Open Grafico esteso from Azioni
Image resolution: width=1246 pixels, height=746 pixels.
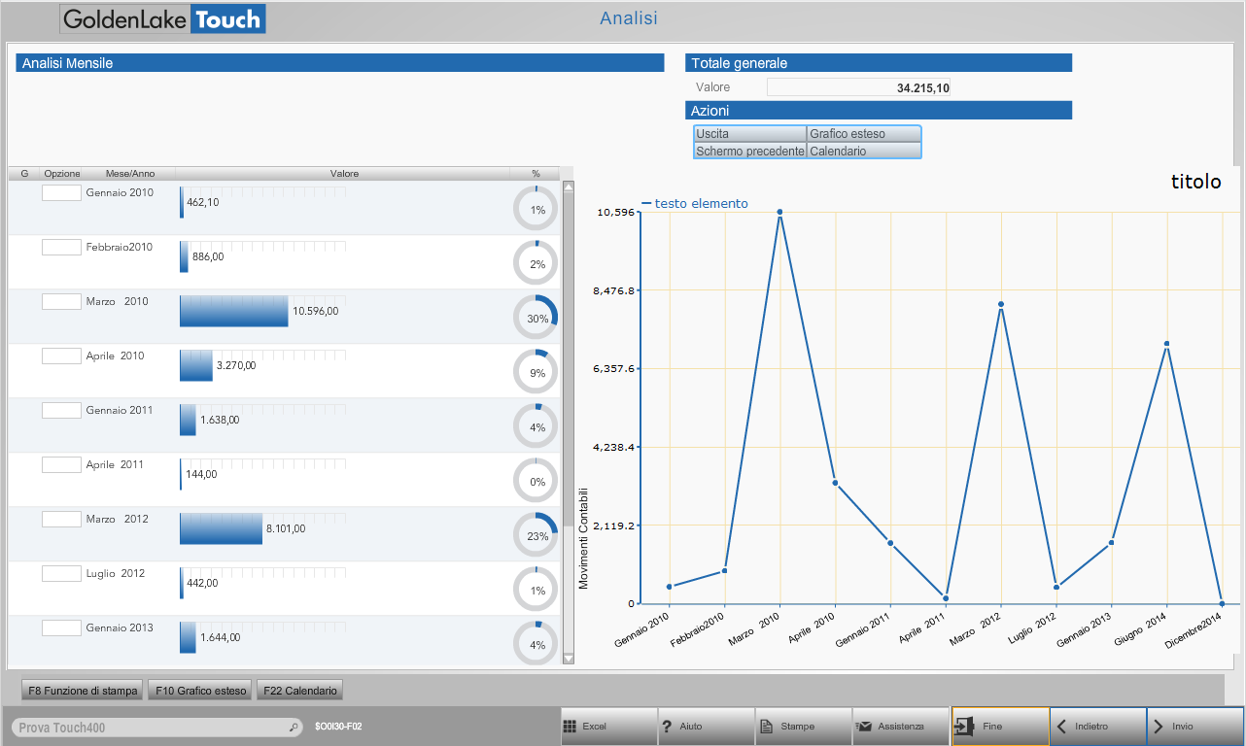click(x=864, y=134)
